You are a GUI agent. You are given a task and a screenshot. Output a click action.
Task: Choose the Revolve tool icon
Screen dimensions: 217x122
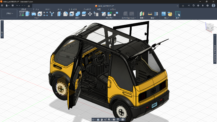34,14
